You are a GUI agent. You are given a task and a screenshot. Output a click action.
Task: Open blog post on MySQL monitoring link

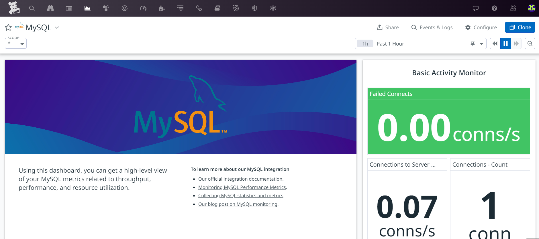pyautogui.click(x=238, y=204)
